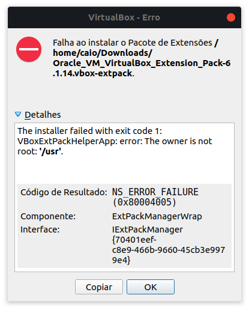Collapse the Detalhes disclosure triangle
The image size is (249, 310).
pyautogui.click(x=18, y=114)
